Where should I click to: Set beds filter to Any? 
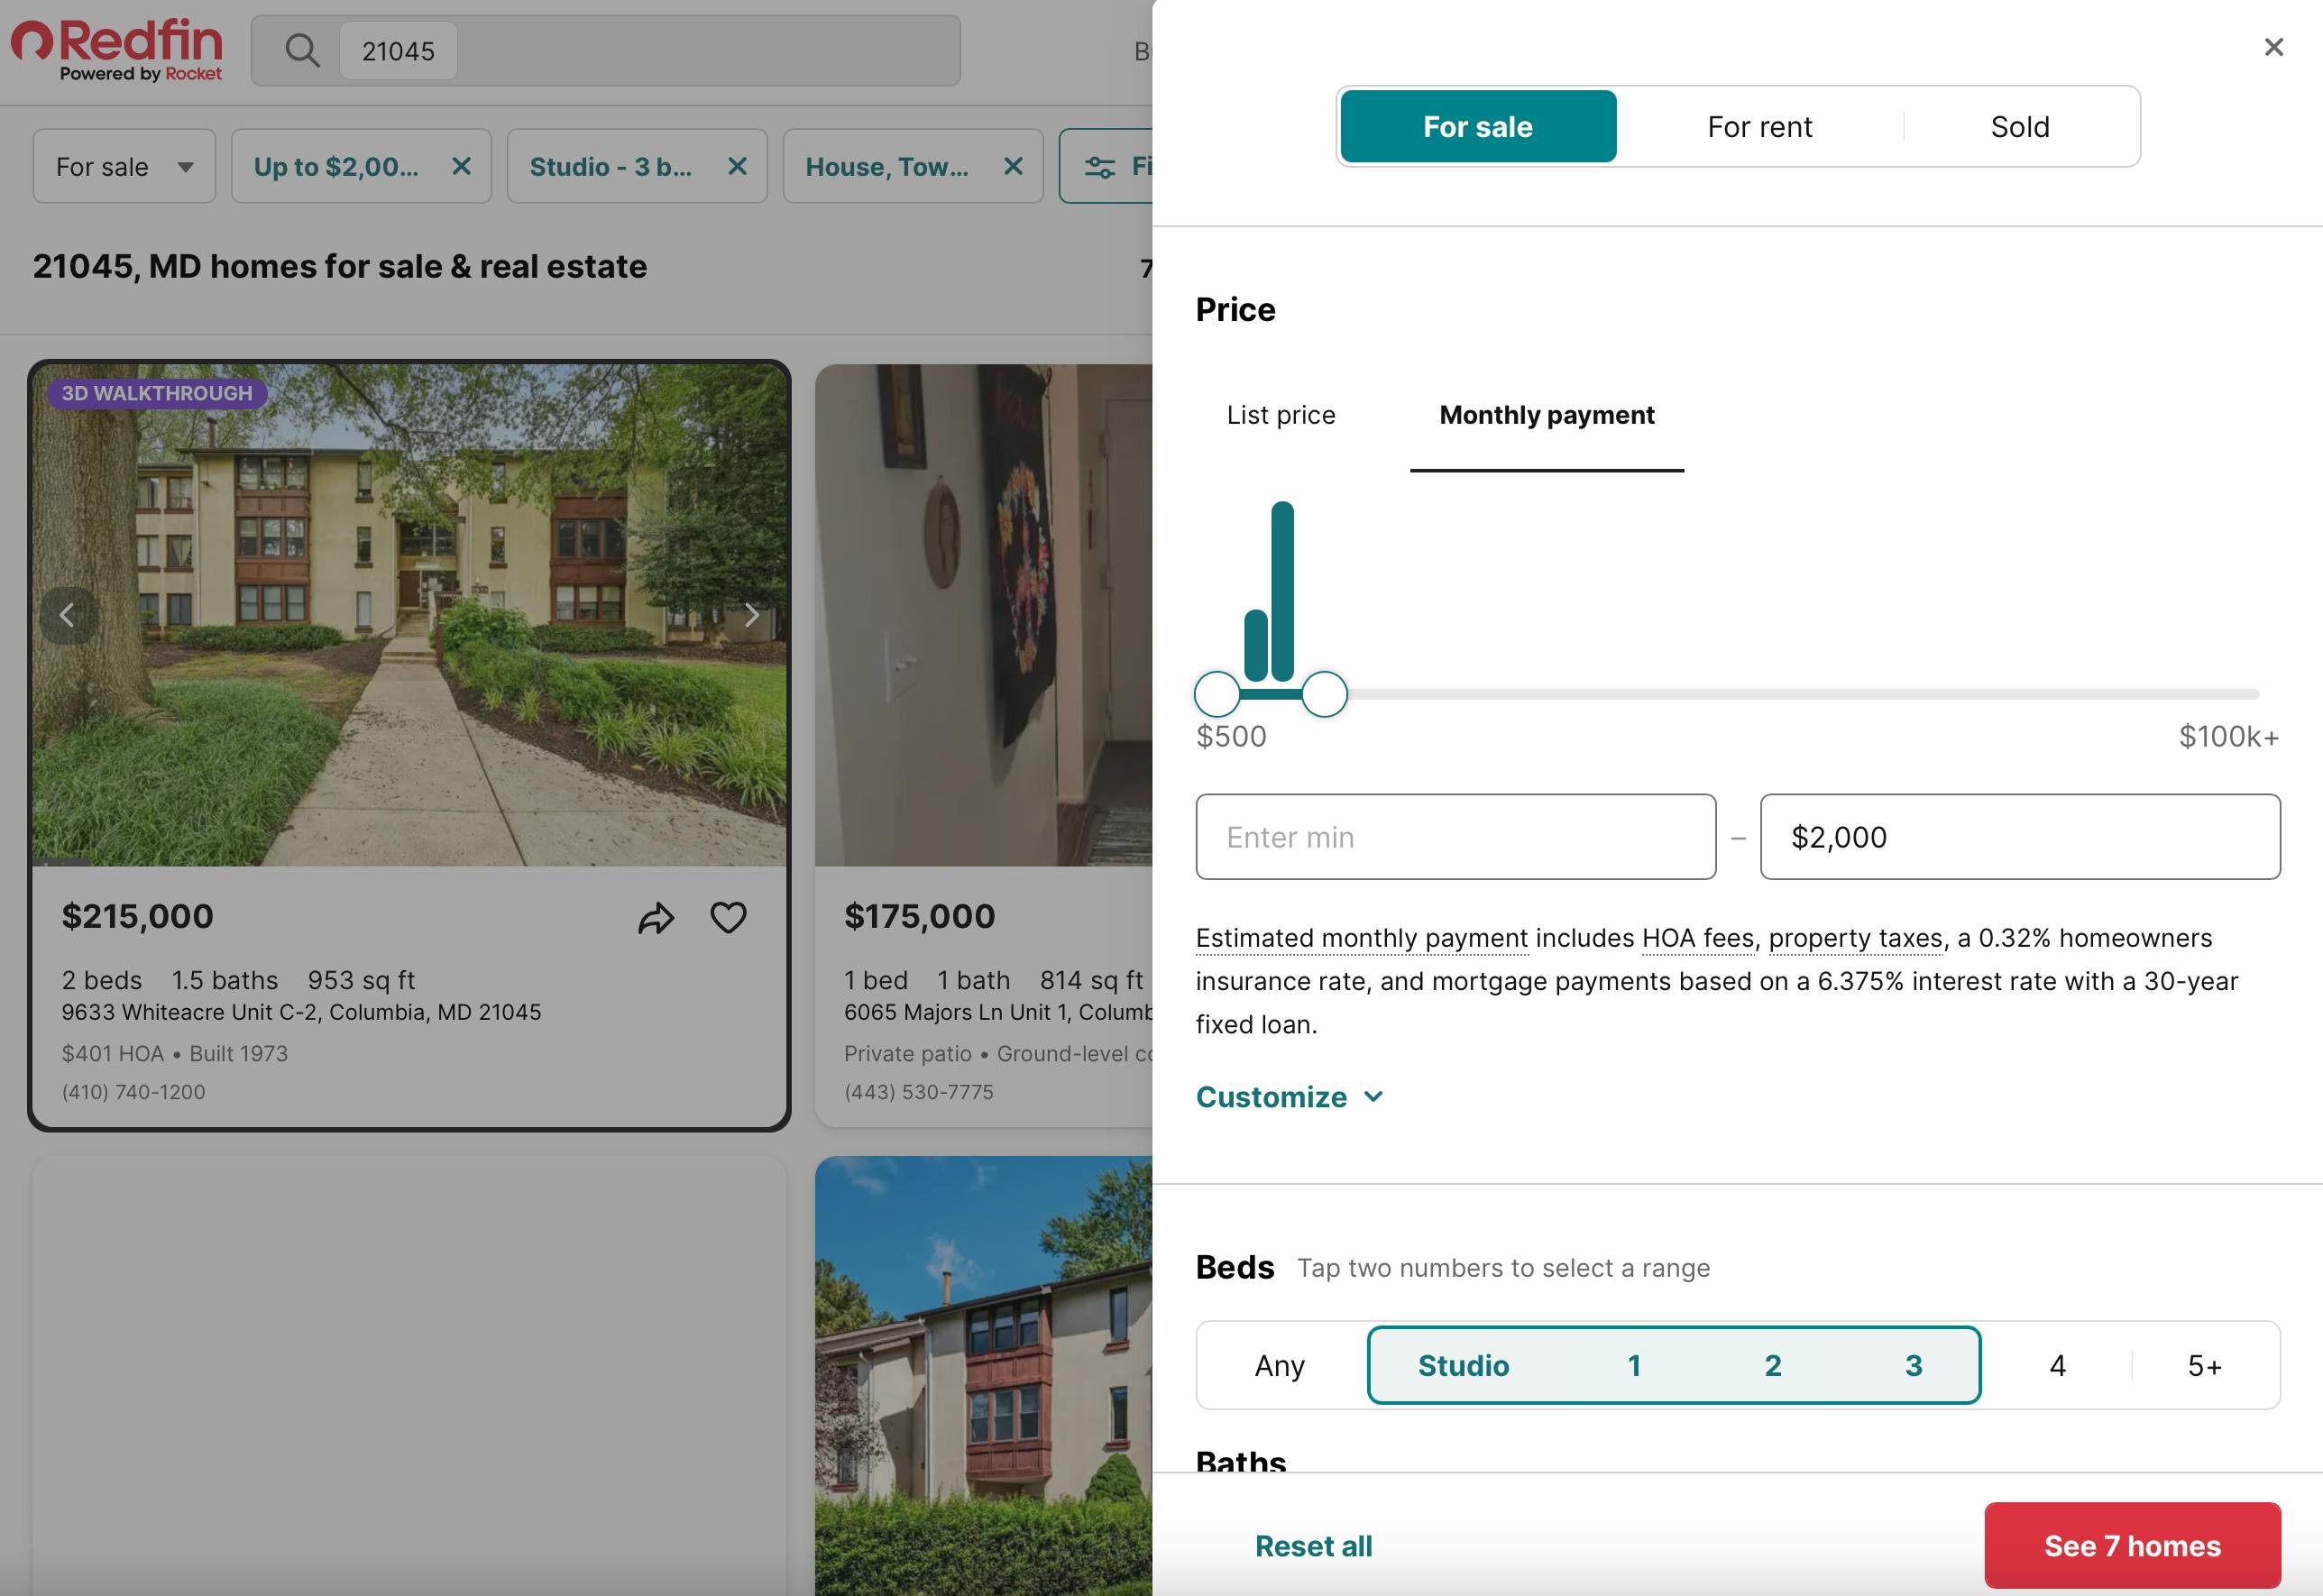(x=1279, y=1365)
